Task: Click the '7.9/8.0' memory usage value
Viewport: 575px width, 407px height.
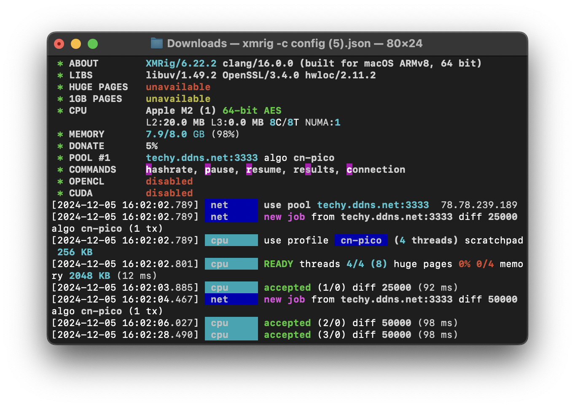Action: click(x=167, y=134)
